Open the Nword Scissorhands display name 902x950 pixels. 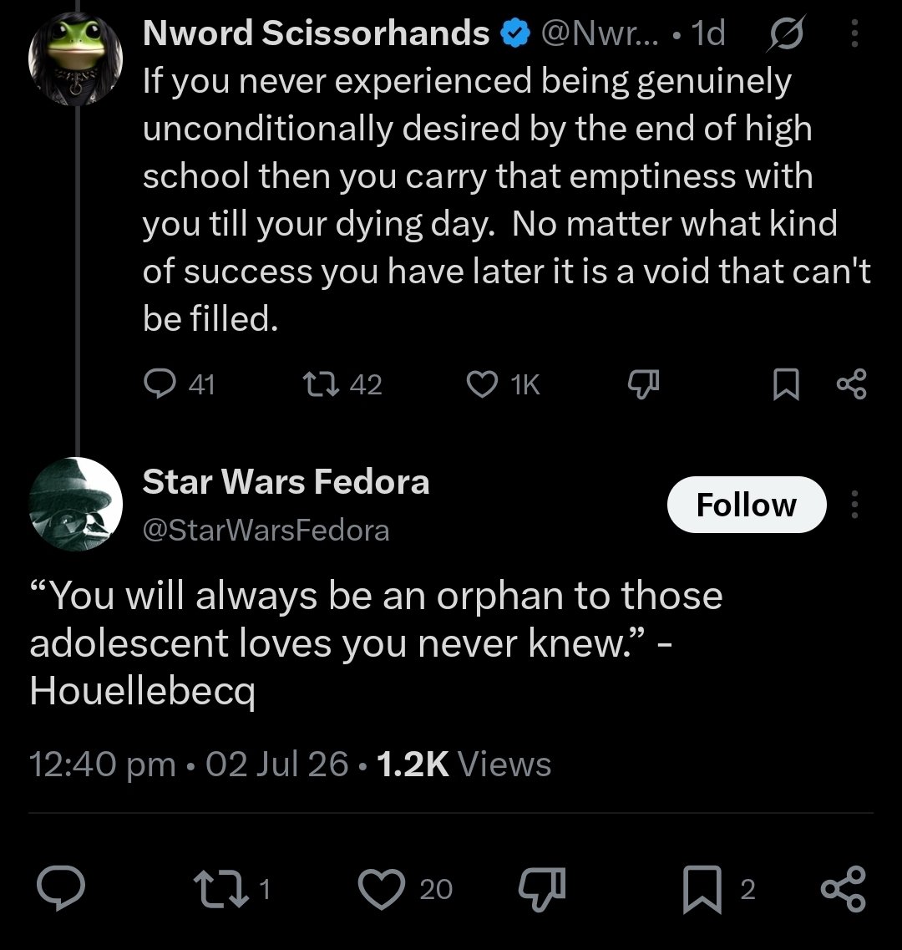coord(317,33)
